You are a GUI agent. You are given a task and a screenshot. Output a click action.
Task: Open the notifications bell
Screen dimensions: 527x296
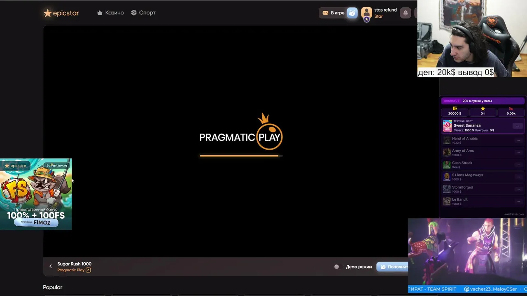[x=406, y=13]
